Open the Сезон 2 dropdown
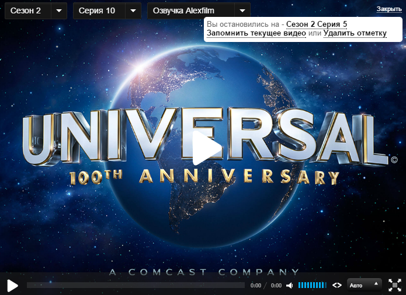 (36, 11)
